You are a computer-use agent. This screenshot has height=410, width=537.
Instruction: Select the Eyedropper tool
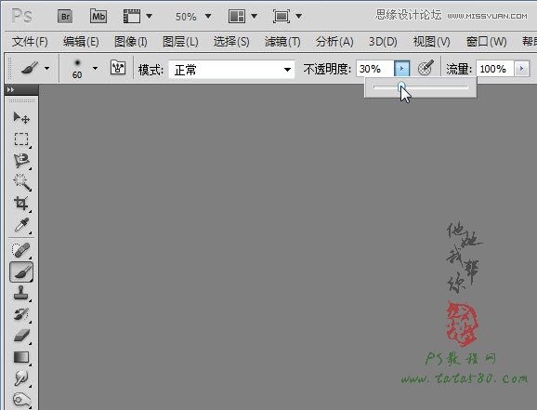coord(21,225)
